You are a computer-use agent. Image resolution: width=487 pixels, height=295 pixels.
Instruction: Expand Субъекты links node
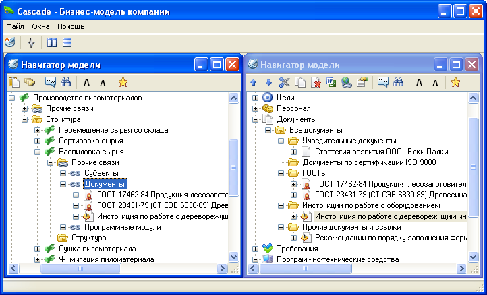(63, 173)
